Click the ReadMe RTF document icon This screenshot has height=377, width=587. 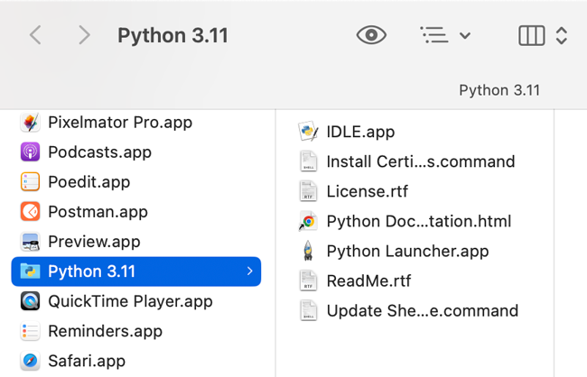308,280
